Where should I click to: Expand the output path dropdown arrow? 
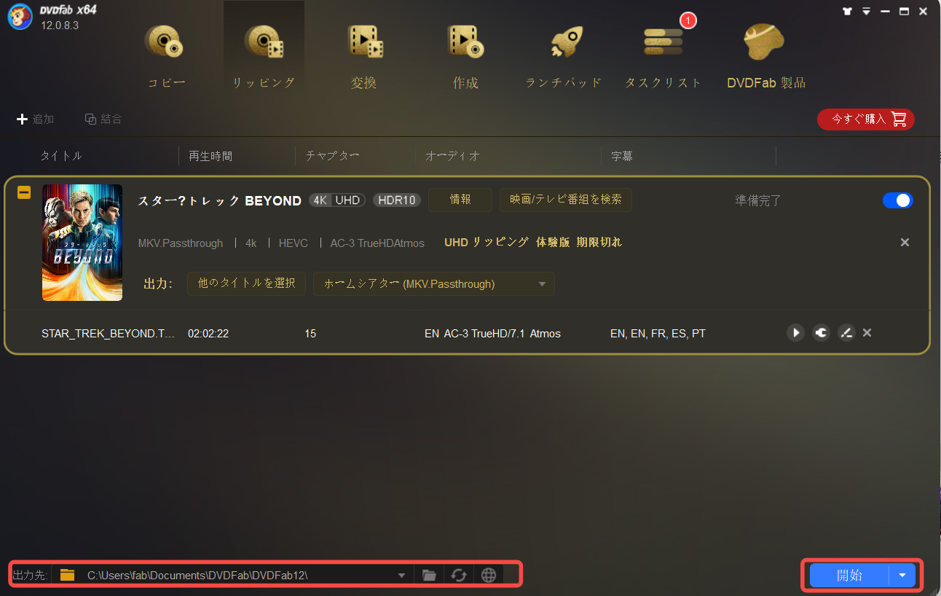(401, 576)
